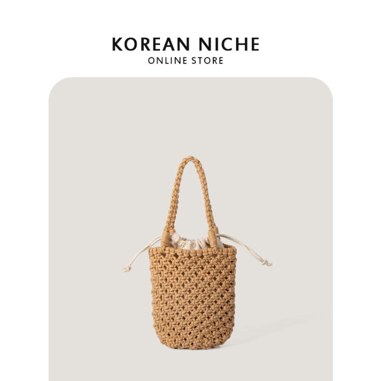The width and height of the screenshot is (381, 381).
Task: Select the right drawstring knot end
Action: (x=267, y=263)
